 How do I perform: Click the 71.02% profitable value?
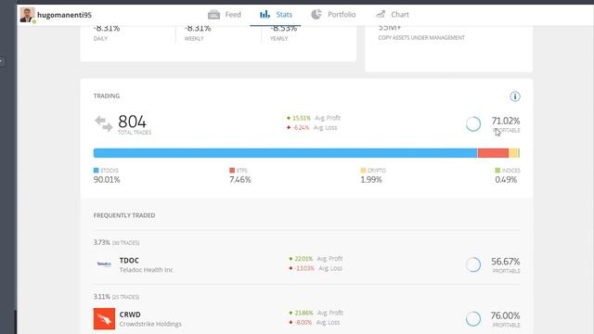click(x=506, y=121)
